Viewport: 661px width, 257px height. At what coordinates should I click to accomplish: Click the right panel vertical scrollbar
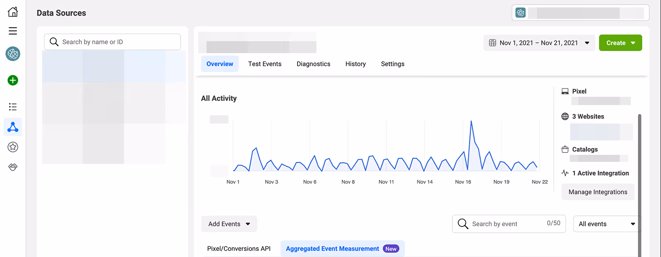(640, 185)
